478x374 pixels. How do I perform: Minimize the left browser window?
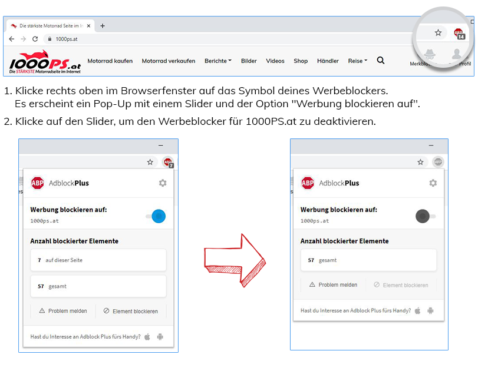161,145
